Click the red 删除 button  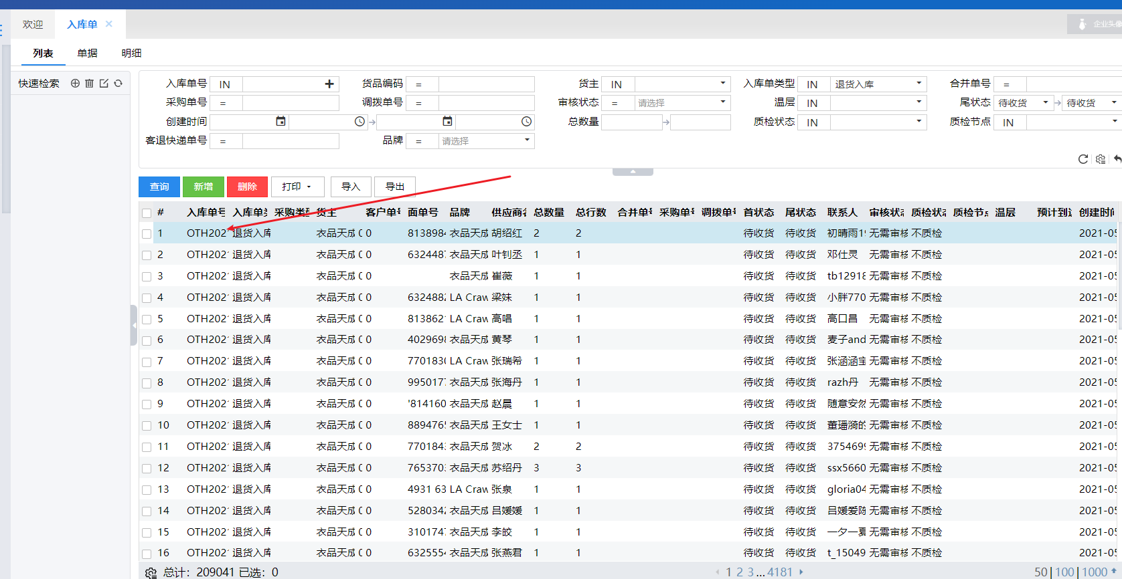click(x=247, y=187)
